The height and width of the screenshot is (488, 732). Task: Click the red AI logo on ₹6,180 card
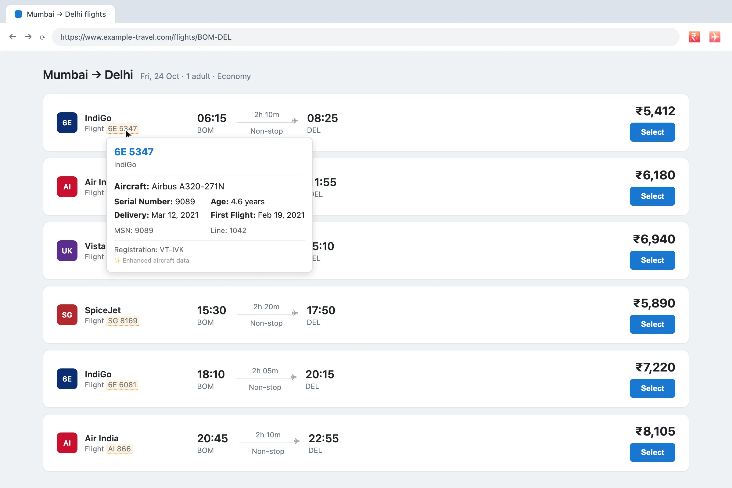pyautogui.click(x=67, y=187)
